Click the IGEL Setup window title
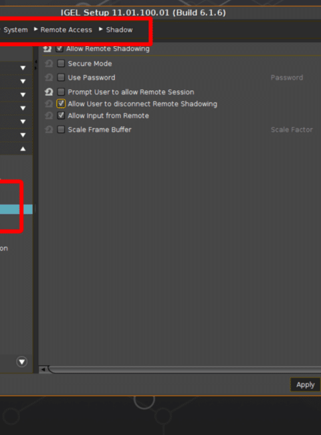This screenshot has height=435, width=321. tap(143, 13)
